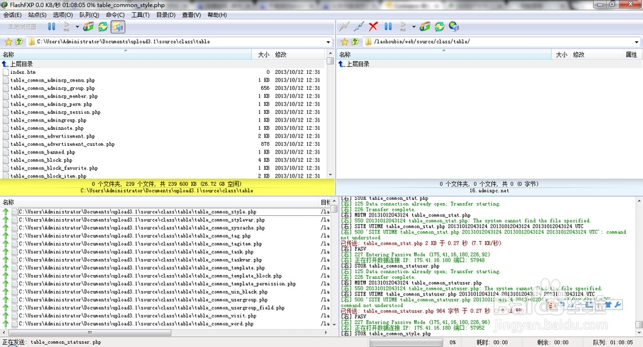This screenshot has height=347, width=643.
Task: Toggle the local browser switch icon
Action: [118, 26]
